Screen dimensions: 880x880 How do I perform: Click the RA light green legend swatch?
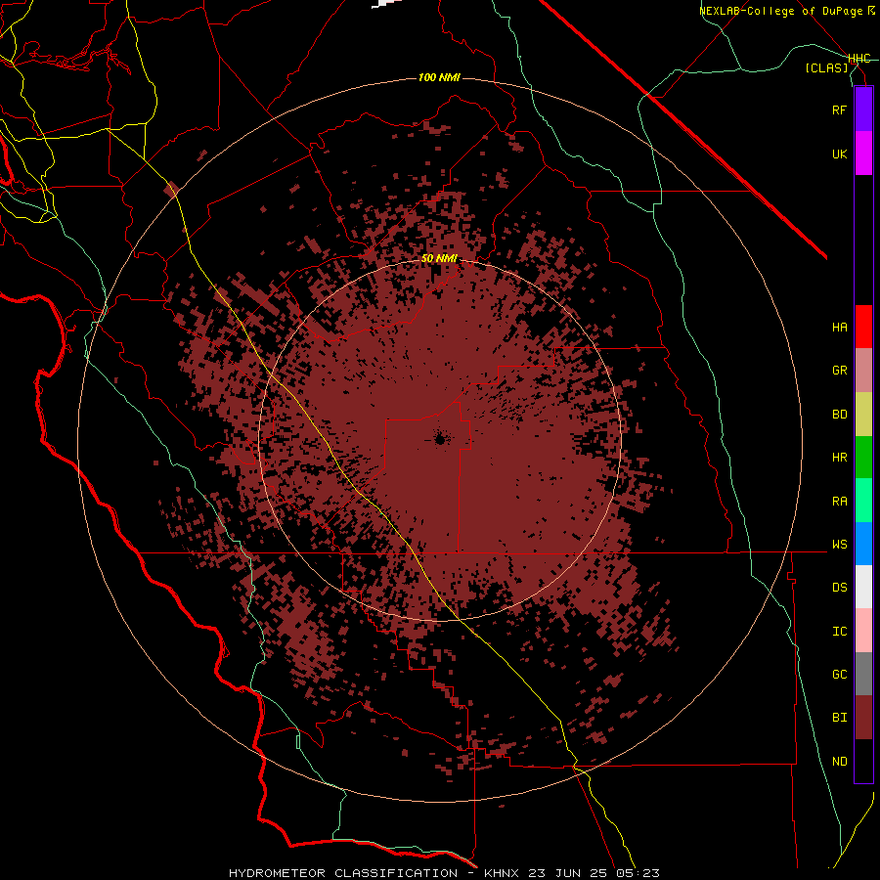tap(863, 501)
